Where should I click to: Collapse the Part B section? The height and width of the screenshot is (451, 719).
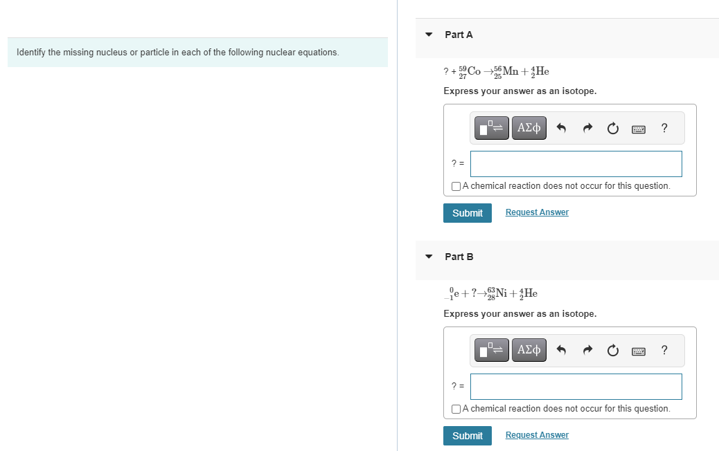point(428,256)
